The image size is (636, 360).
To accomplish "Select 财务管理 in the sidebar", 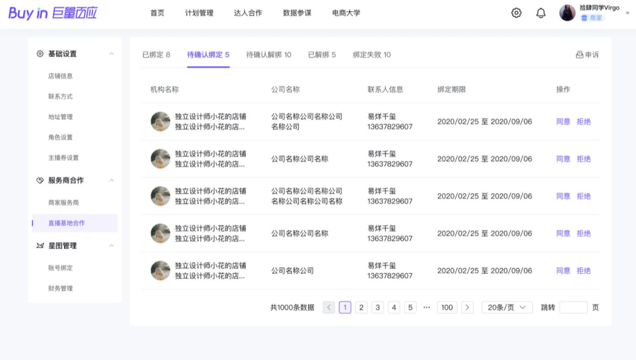I will click(x=60, y=288).
